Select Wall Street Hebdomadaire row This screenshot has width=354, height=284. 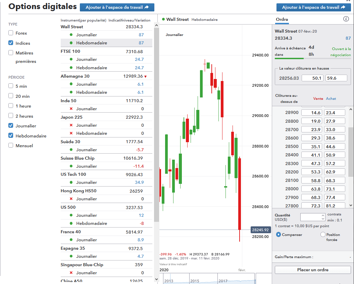coord(106,43)
